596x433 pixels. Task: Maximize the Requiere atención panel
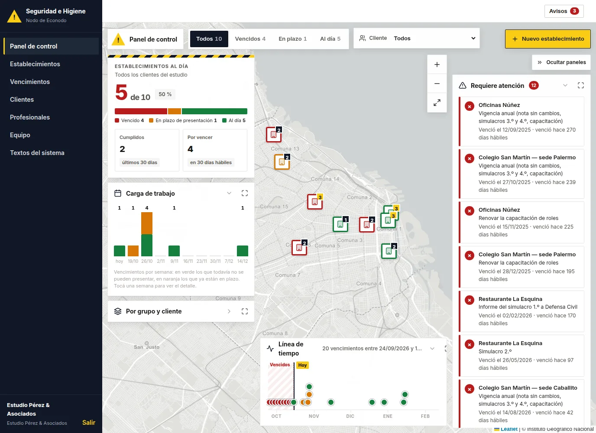[x=581, y=85]
